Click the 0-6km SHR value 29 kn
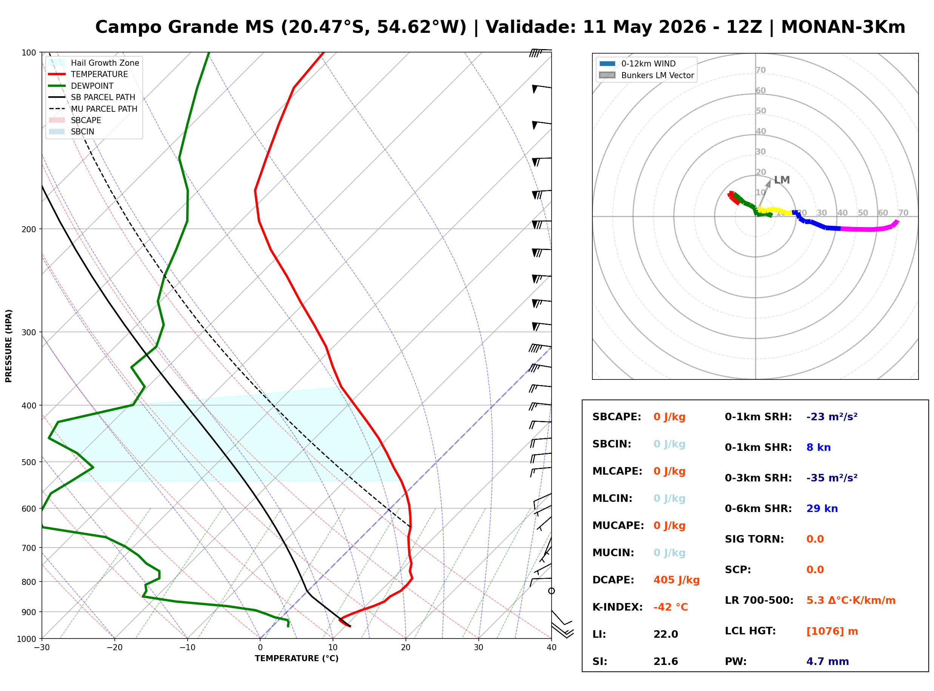The image size is (934, 691). pyautogui.click(x=822, y=509)
